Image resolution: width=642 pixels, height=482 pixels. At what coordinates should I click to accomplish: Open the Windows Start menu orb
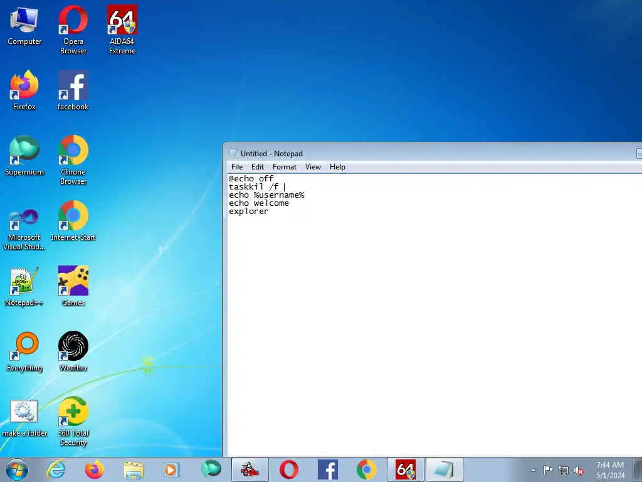point(17,469)
